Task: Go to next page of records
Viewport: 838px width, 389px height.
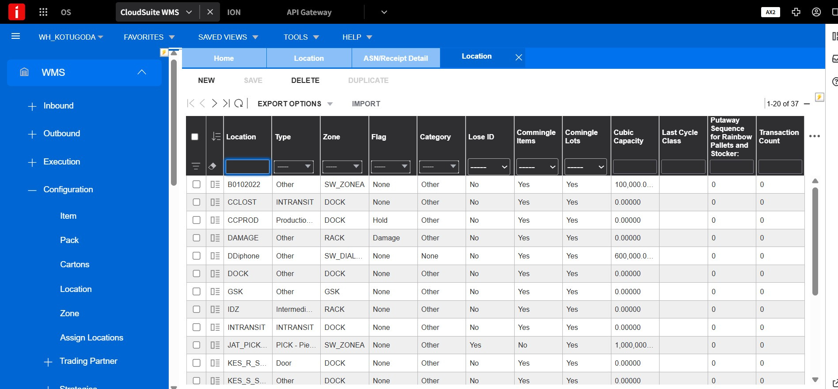Action: 214,103
